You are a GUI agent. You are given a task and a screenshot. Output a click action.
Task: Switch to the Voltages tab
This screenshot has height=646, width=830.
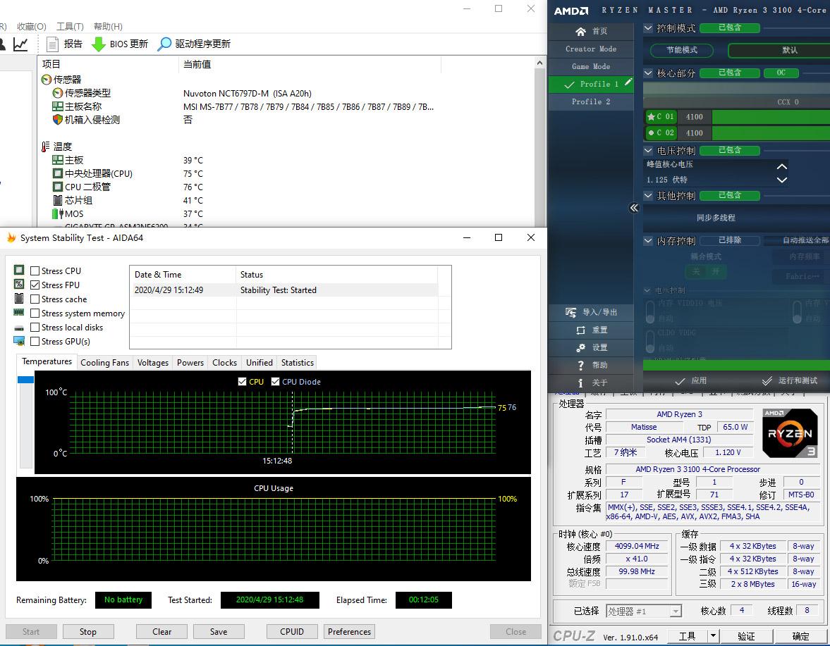[x=152, y=363]
